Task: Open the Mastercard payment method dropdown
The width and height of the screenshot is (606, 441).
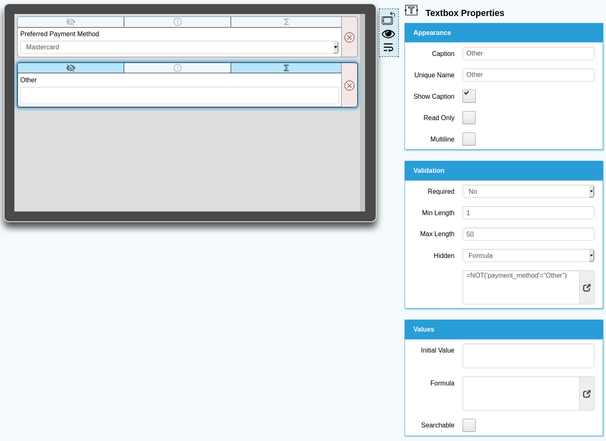Action: pyautogui.click(x=179, y=47)
